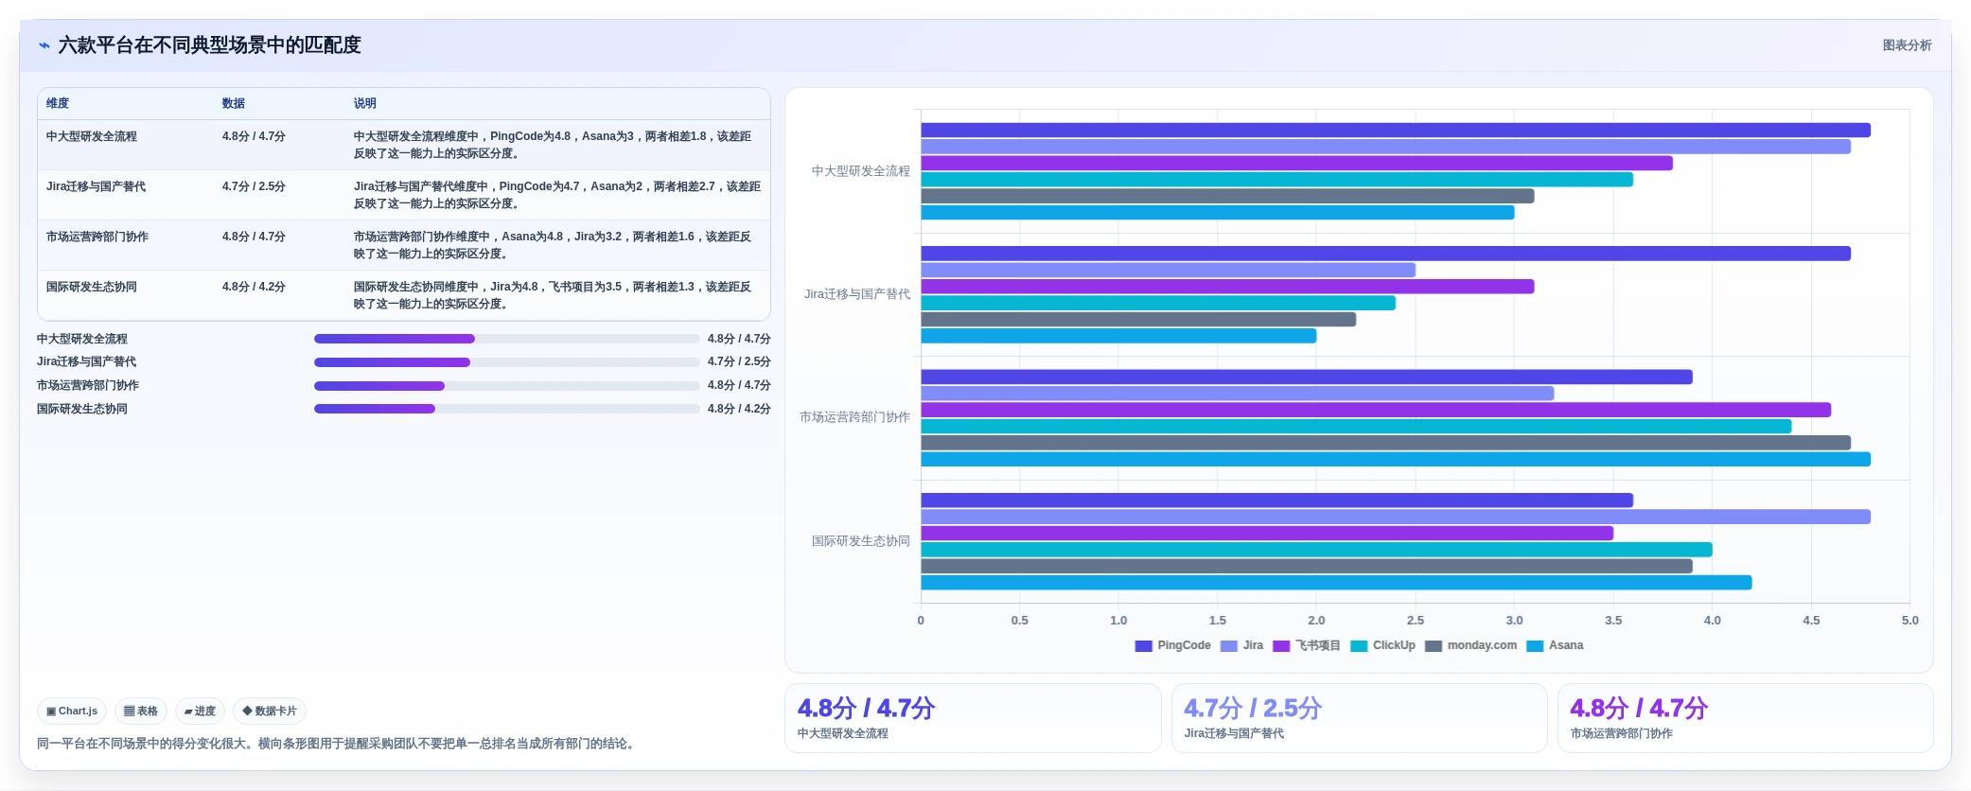Open the Jira迁移与国产替代 stat card
Screen dimensions: 1971x791
point(1359,718)
